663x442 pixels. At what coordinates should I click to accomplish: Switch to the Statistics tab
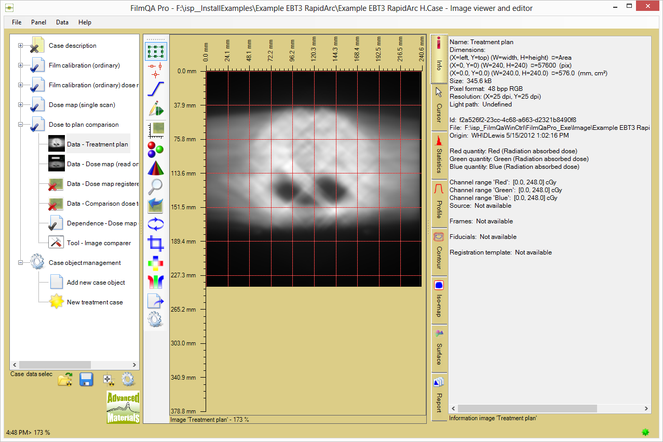pos(439,155)
